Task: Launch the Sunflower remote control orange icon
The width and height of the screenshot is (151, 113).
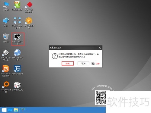Action: (x=29, y=23)
